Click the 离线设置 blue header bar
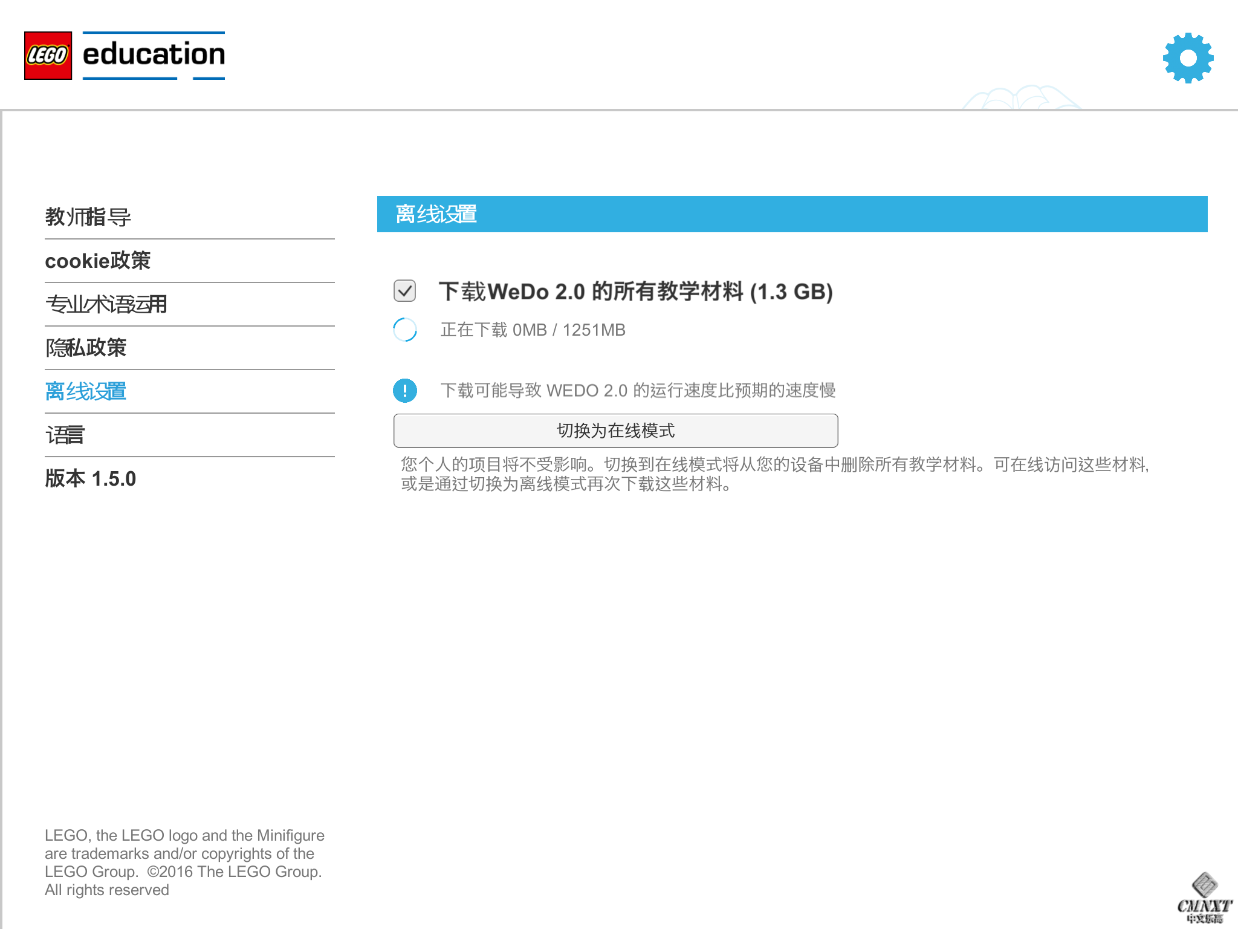Viewport: 1238px width, 929px height. point(792,214)
